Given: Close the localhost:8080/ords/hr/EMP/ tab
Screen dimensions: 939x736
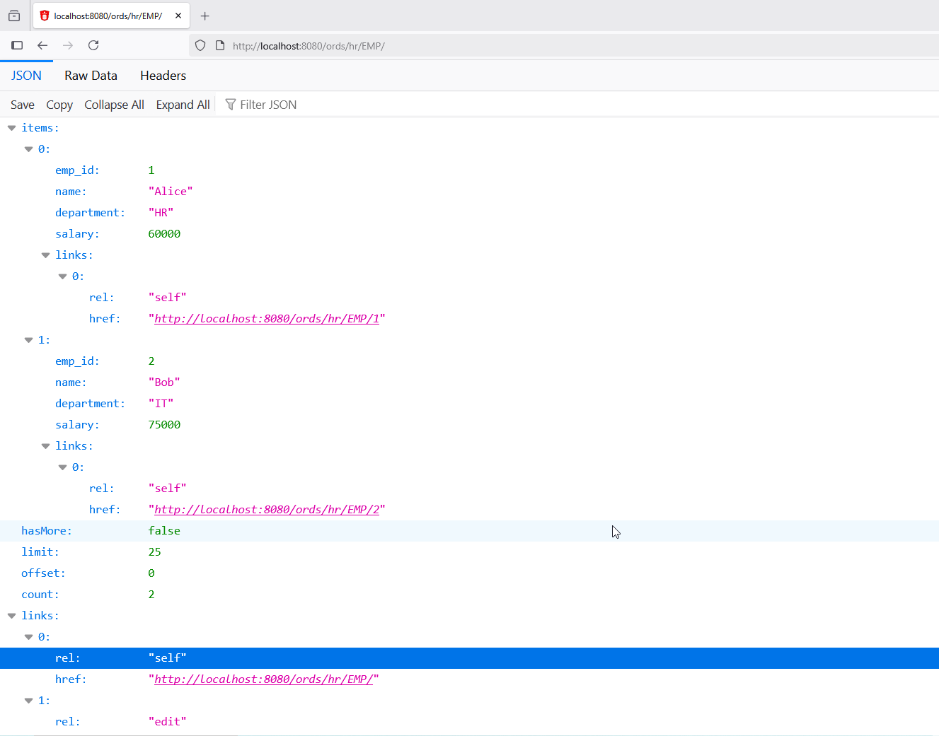Looking at the screenshot, I should coord(178,16).
